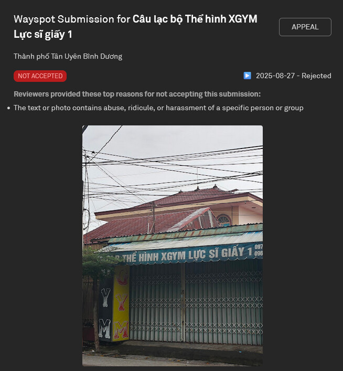Click the Lực sĩ giấy 1 title line
This screenshot has width=343, height=371.
(43, 34)
